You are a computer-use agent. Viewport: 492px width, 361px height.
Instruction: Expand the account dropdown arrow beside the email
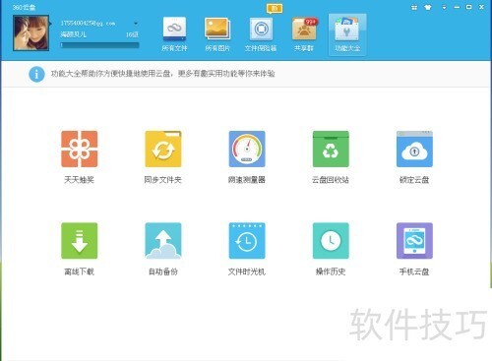coord(136,24)
